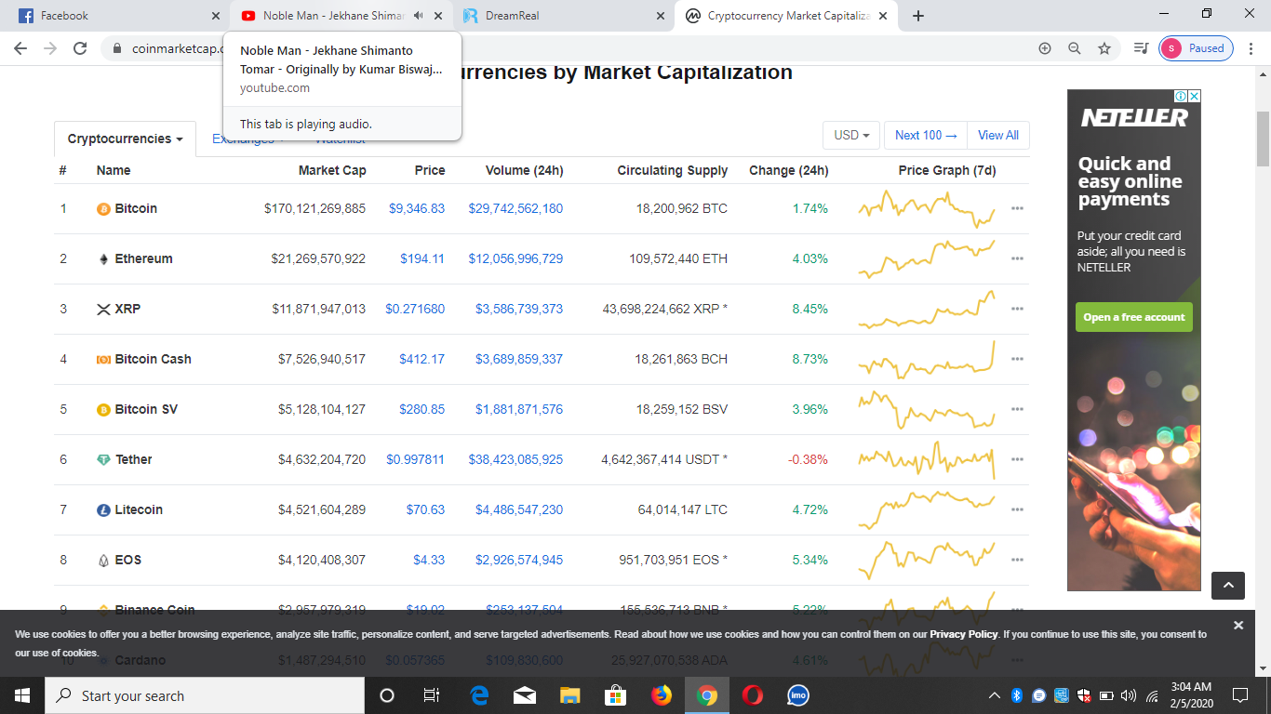Click the Bitcoin coin logo
The width and height of the screenshot is (1271, 714).
(x=103, y=209)
